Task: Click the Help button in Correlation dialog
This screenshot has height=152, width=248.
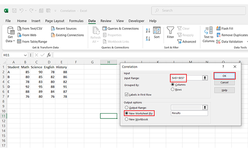Action: pyautogui.click(x=224, y=90)
